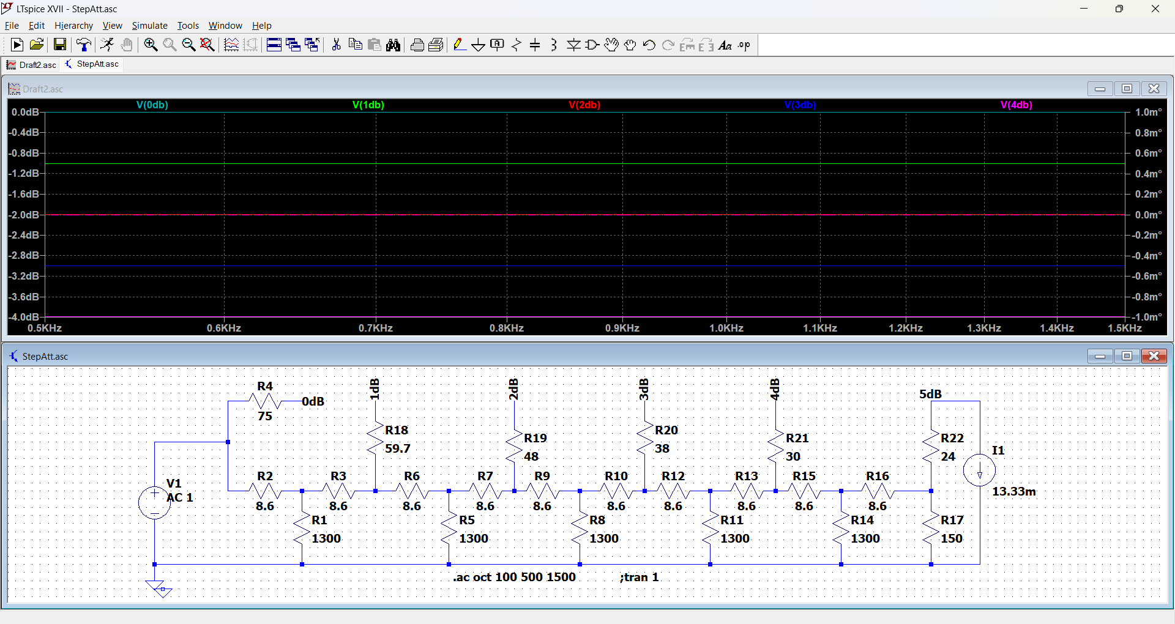Close the StepAtt.asc schematic window
Image resolution: width=1175 pixels, height=624 pixels.
pyautogui.click(x=1154, y=356)
